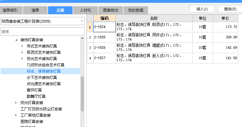Go to the 我的数据 tab
242x127 pixels.
[x=136, y=10]
